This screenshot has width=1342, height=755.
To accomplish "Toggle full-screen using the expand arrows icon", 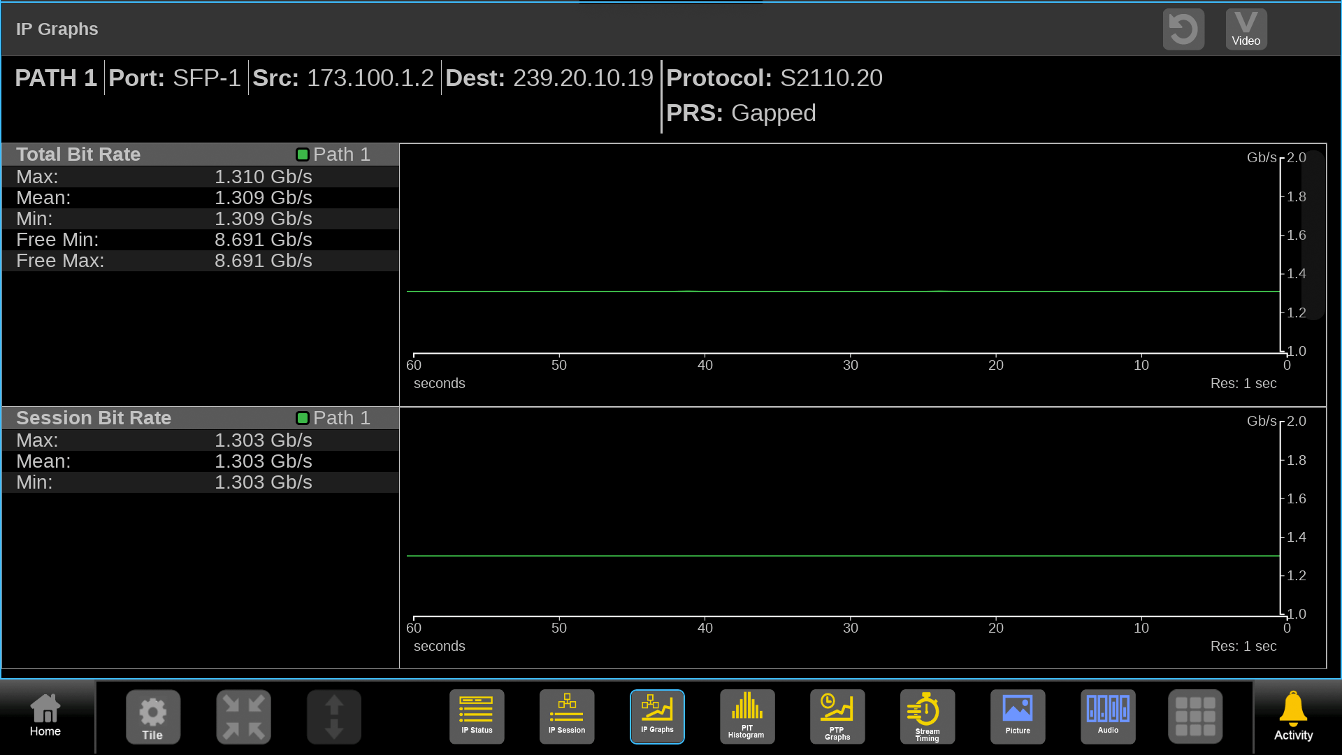I will click(x=244, y=717).
